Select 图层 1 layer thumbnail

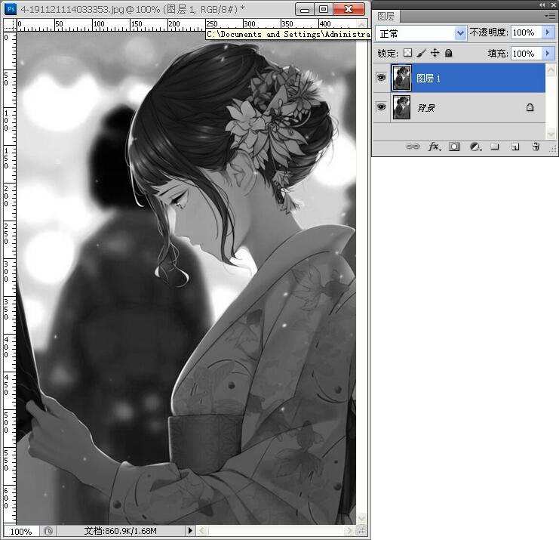point(401,78)
